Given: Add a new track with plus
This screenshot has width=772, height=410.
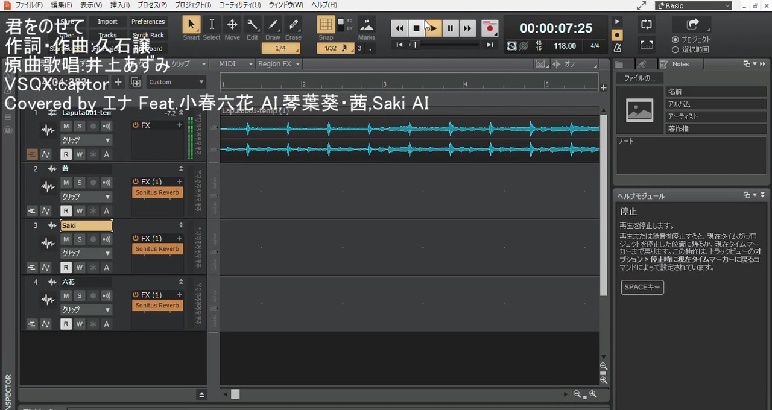Looking at the screenshot, I should pyautogui.click(x=118, y=82).
